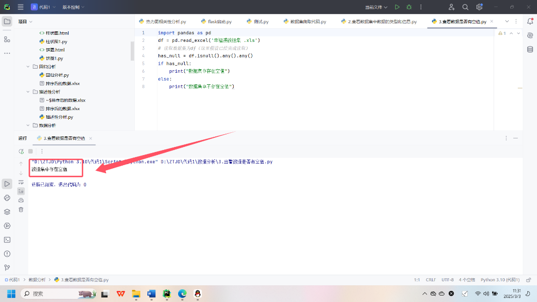
Task: Open 项目 view dropdown
Action: click(25, 22)
